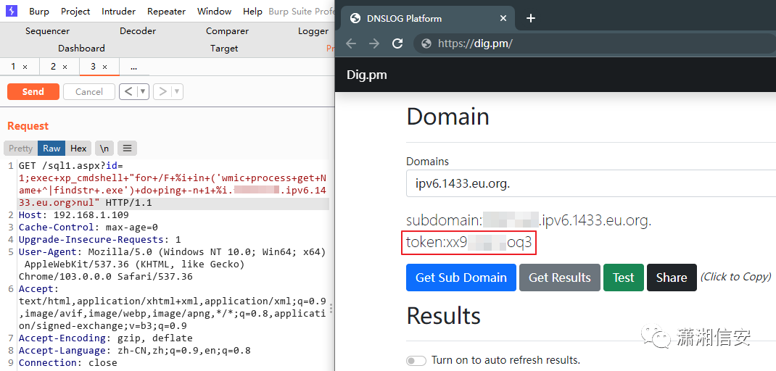Screen dimensions: 776x371
Task: Switch request view to Pretty
Action: tap(20, 149)
